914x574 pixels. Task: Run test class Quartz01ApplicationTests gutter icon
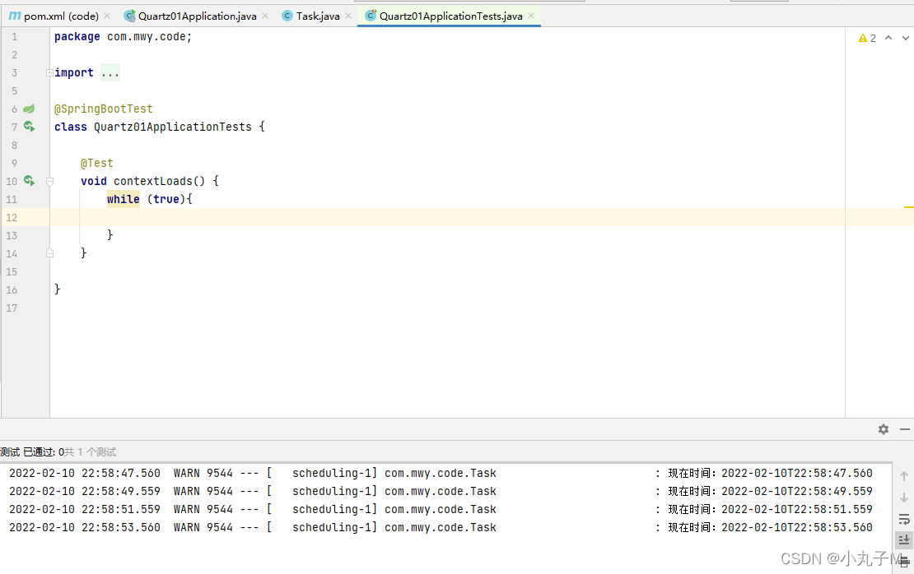29,127
